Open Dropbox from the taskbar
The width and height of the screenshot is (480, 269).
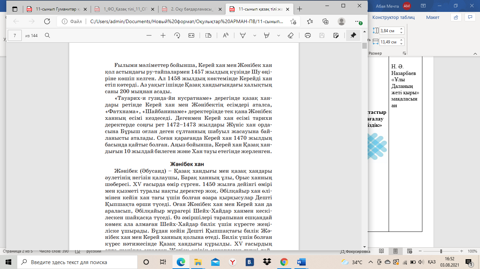click(267, 262)
